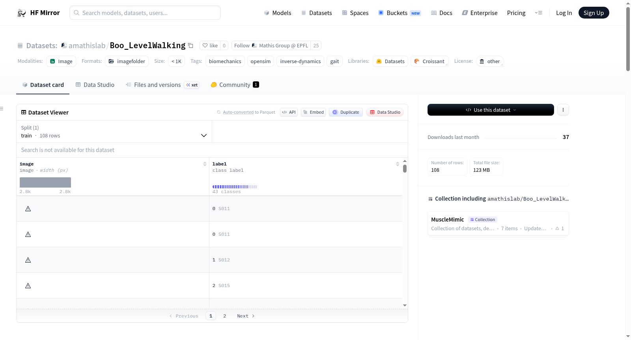Open the opensim tag
Image resolution: width=631 pixels, height=340 pixels.
click(x=261, y=61)
